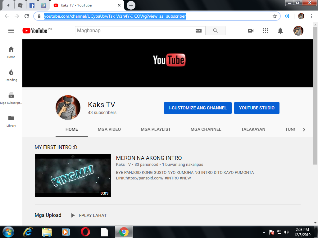
Task: Open the media player taskbar icon
Action: pyautogui.click(x=66, y=232)
